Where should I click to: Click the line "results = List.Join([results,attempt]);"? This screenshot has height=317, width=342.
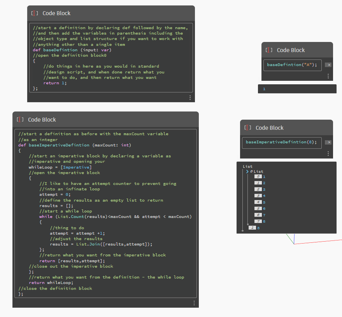click(101, 244)
